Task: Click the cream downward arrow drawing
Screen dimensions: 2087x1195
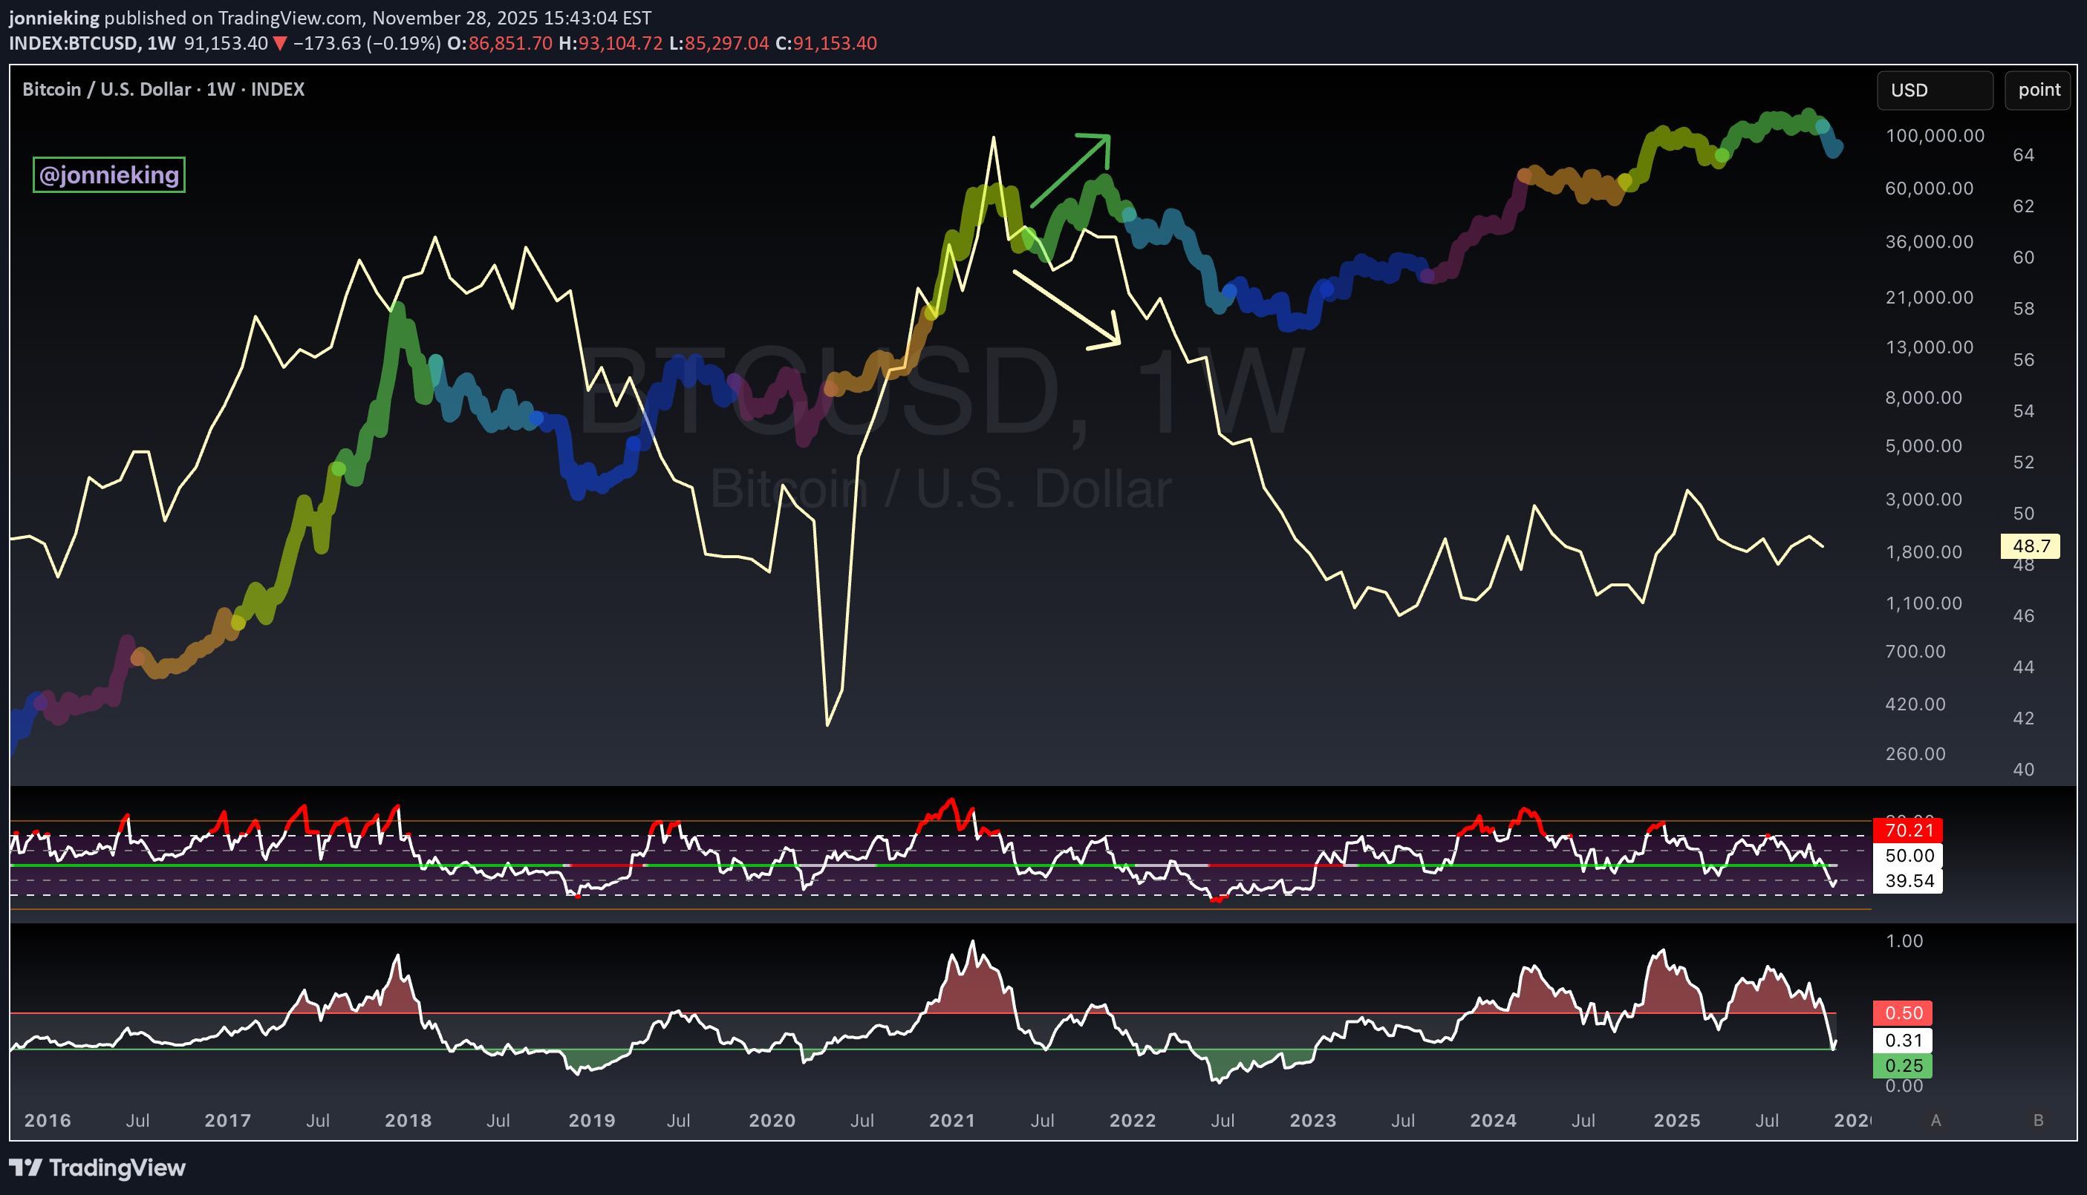Action: [1067, 309]
